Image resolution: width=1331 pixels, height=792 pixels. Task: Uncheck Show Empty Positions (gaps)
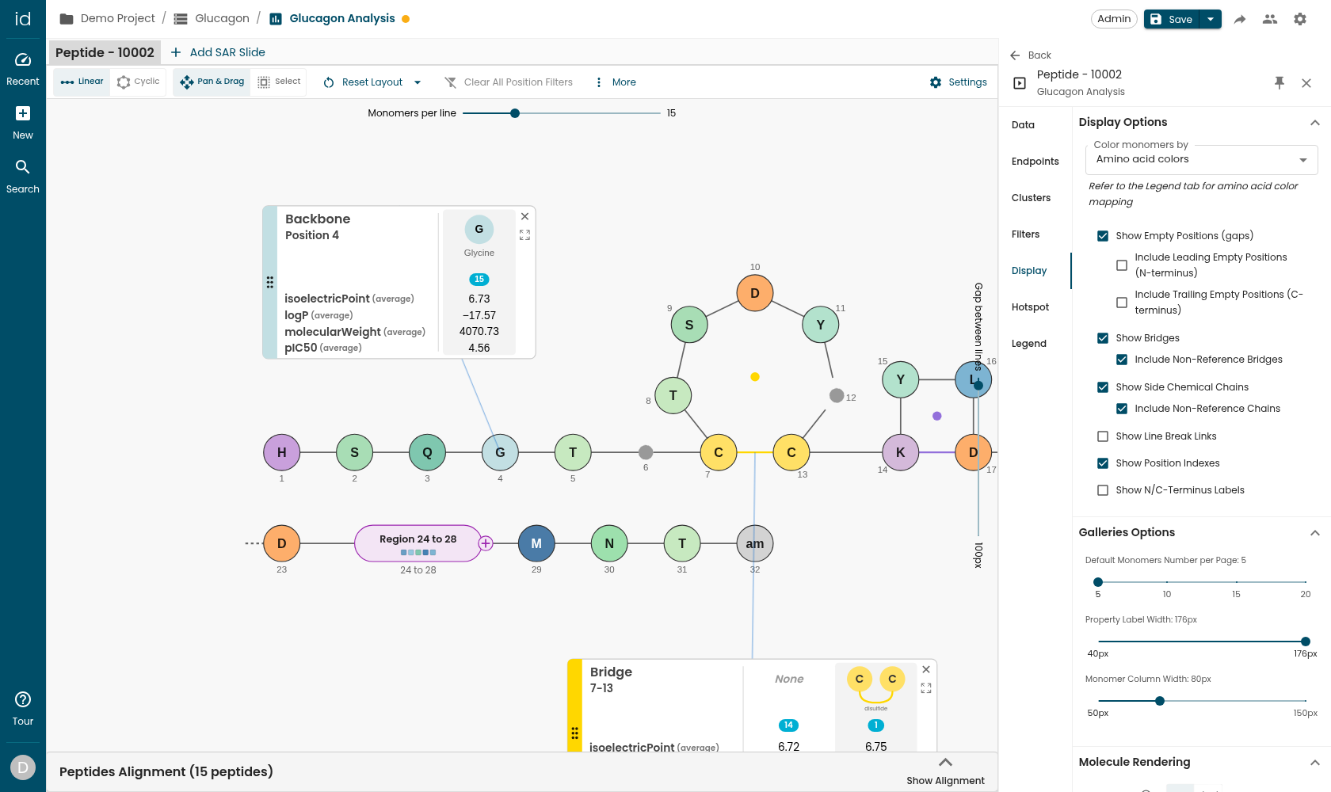[x=1103, y=236]
